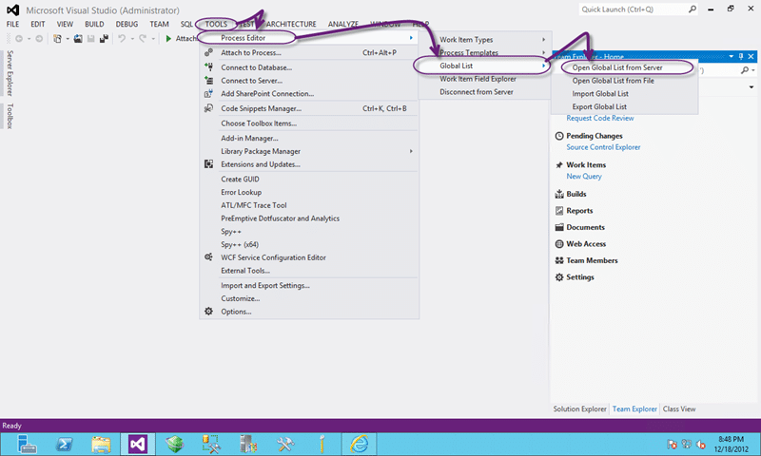Choose Connect to Server menu entry
This screenshot has height=456, width=761.
[x=308, y=81]
